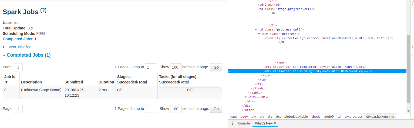This screenshot has width=414, height=128.
Task: Sort table by Job Id column header
Action: (x=11, y=79)
